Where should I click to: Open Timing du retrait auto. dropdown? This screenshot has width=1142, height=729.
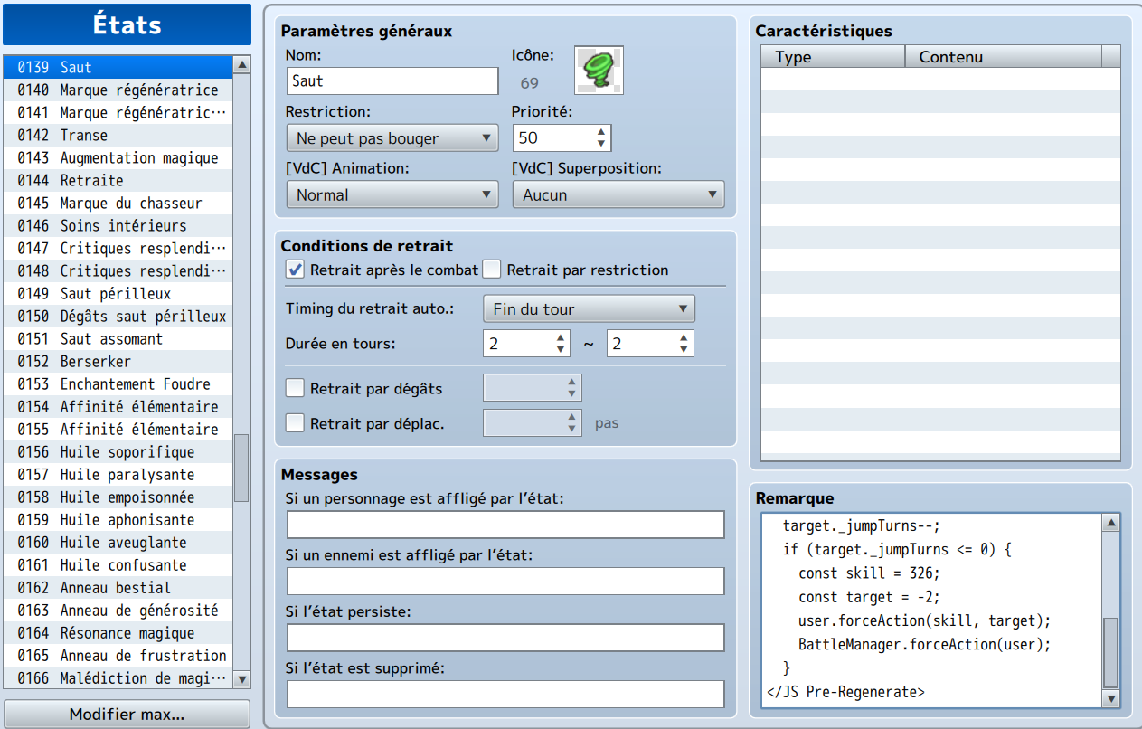pyautogui.click(x=589, y=309)
